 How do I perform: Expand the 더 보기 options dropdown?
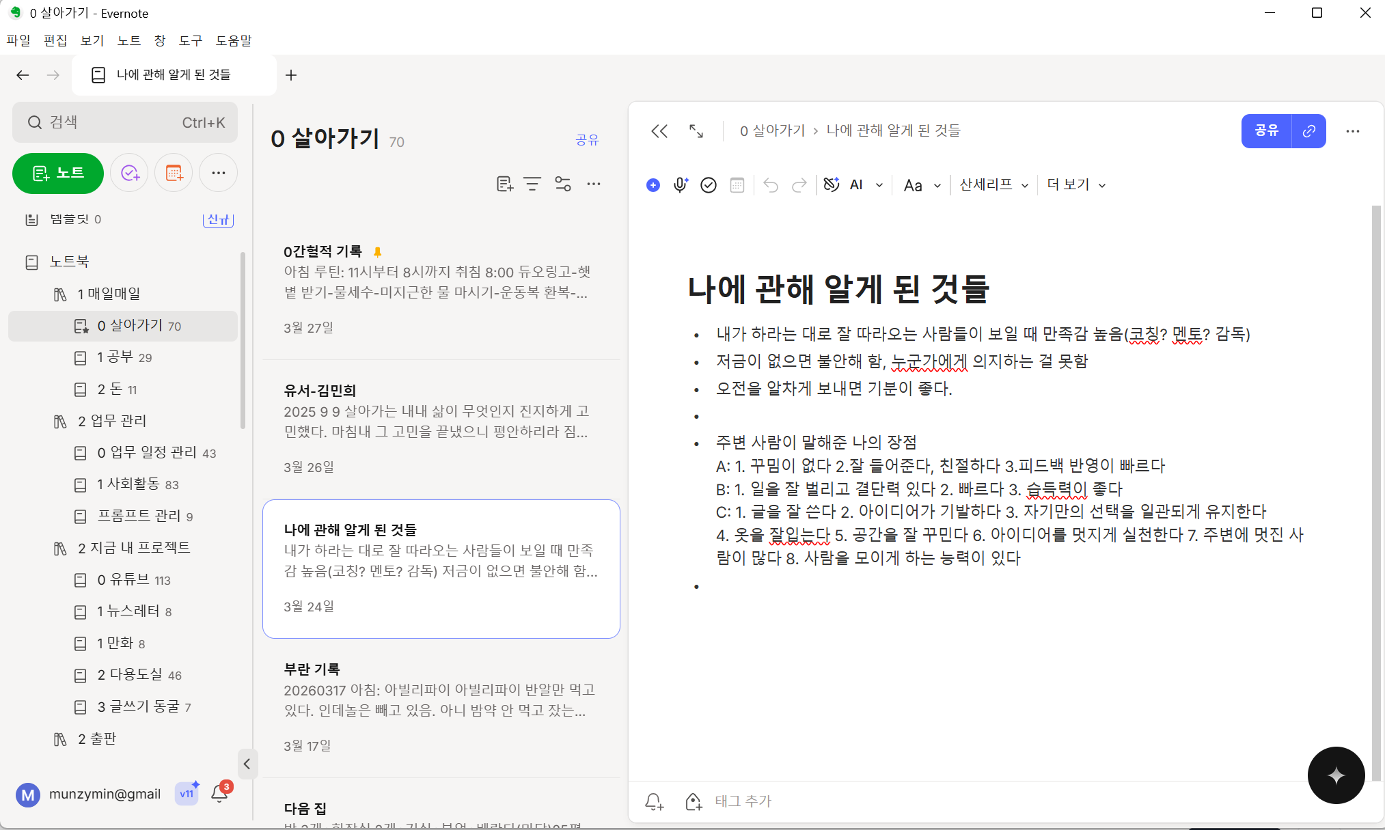click(x=1075, y=184)
